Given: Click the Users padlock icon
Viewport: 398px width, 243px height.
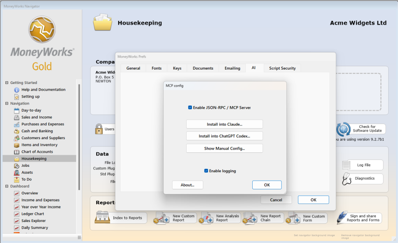Looking at the screenshot, I should pyautogui.click(x=99, y=129).
